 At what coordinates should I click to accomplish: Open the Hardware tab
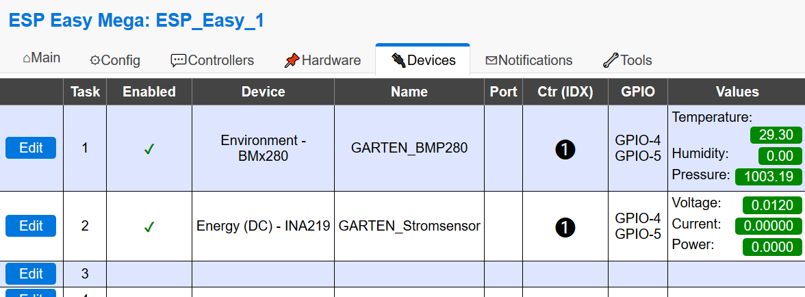322,60
